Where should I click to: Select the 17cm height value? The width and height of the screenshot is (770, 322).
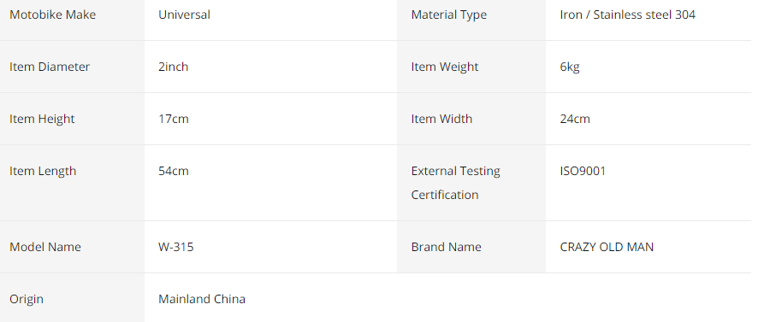(x=174, y=119)
